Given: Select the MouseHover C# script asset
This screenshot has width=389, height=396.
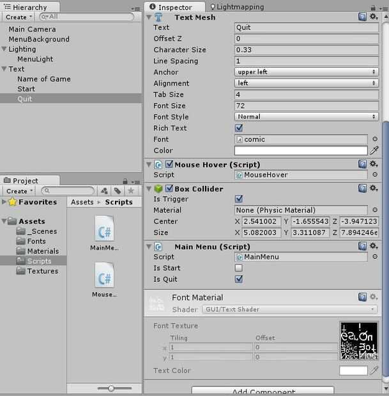Looking at the screenshot, I should pos(104,280).
